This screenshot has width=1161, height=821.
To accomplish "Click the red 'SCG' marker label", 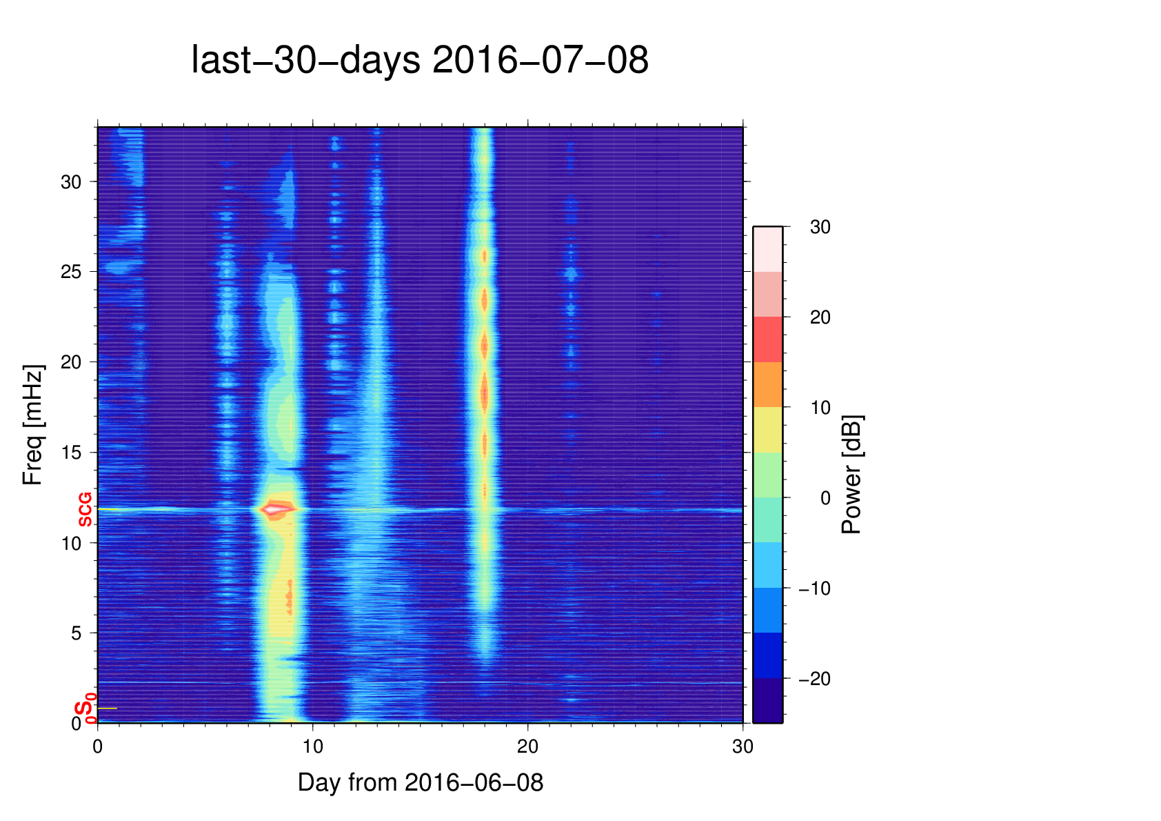I will [85, 510].
